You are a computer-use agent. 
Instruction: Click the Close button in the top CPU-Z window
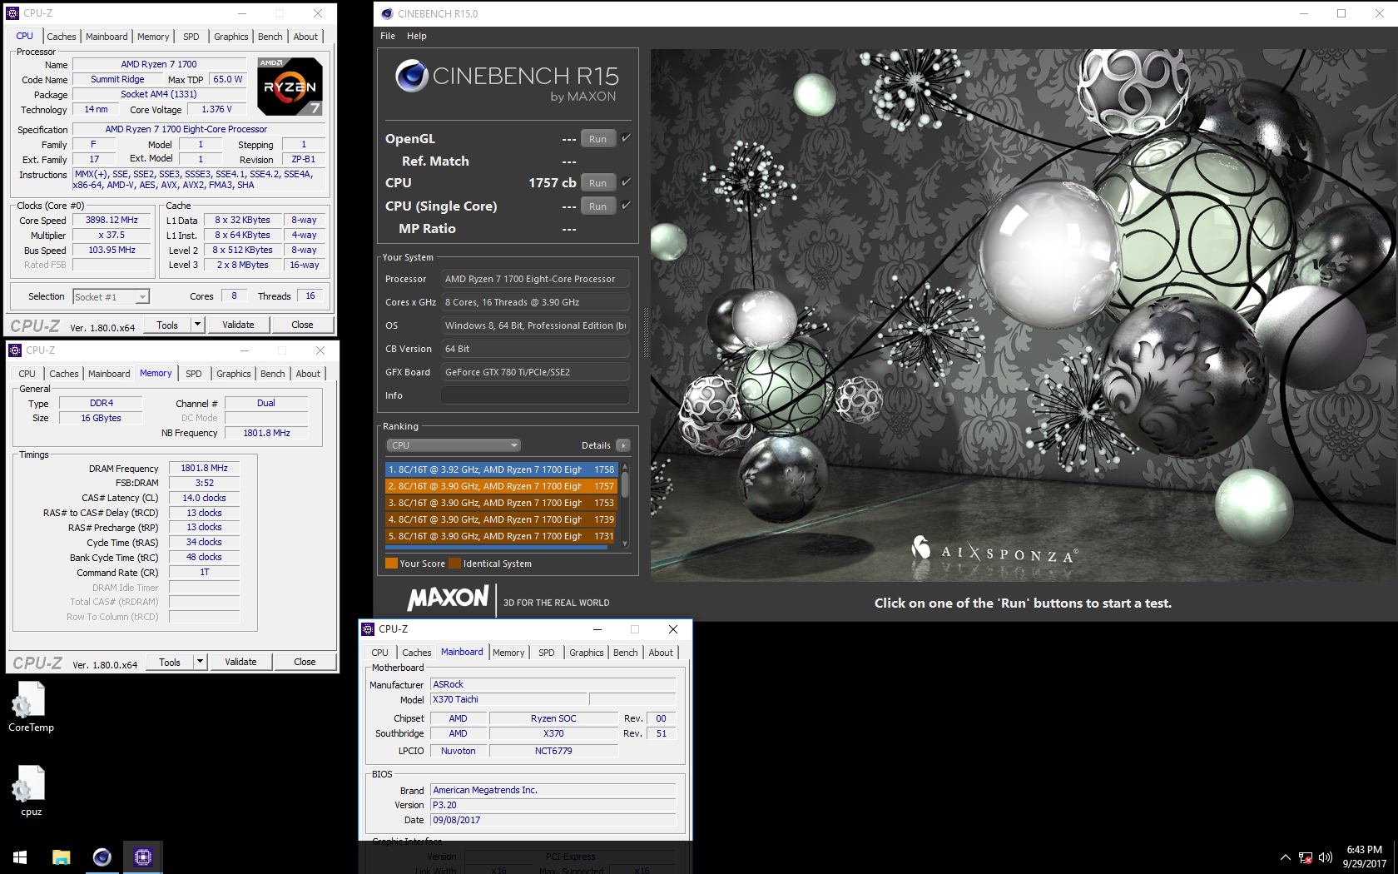coord(302,325)
